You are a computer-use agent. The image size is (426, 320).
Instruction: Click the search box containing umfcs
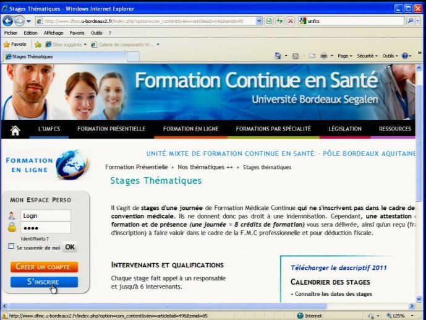tap(351, 21)
